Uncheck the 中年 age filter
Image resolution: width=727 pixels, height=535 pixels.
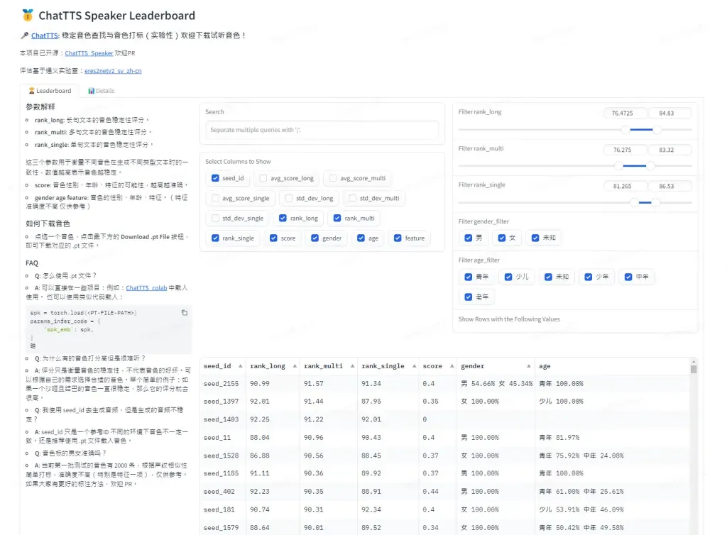pos(628,277)
